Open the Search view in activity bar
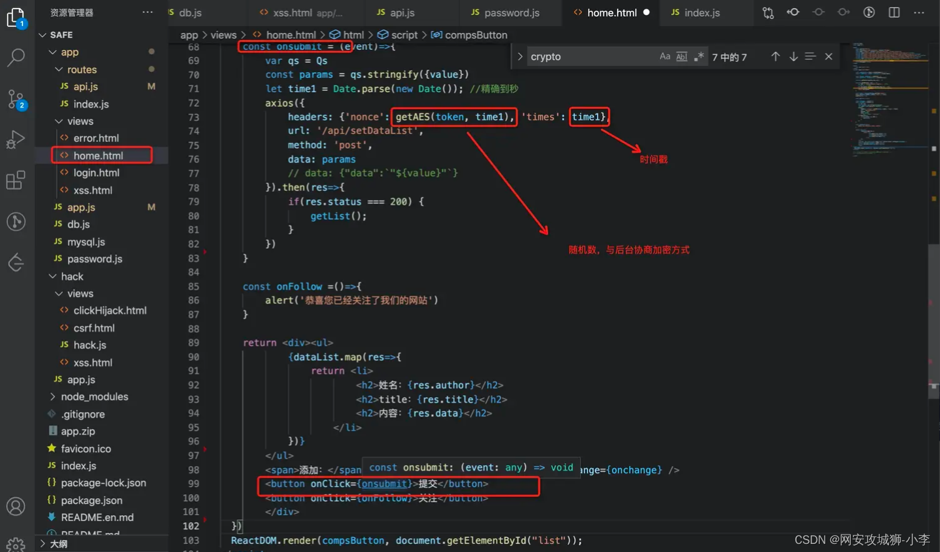The width and height of the screenshot is (940, 552). [x=16, y=57]
